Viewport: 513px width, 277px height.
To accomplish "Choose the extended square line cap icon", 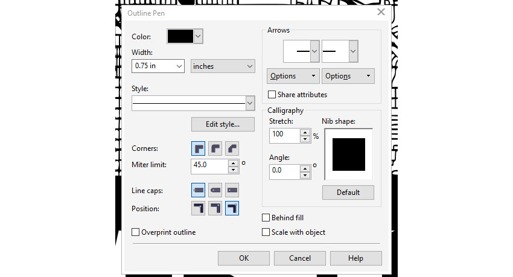I will click(x=232, y=191).
